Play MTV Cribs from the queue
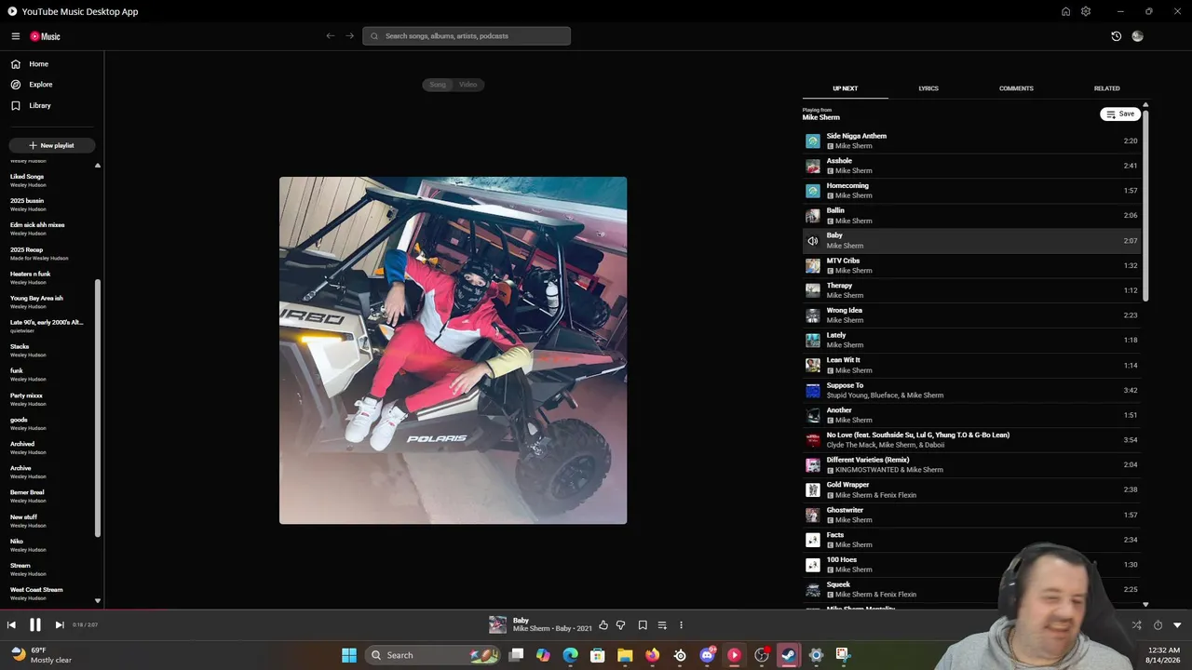This screenshot has width=1192, height=670. tap(971, 265)
